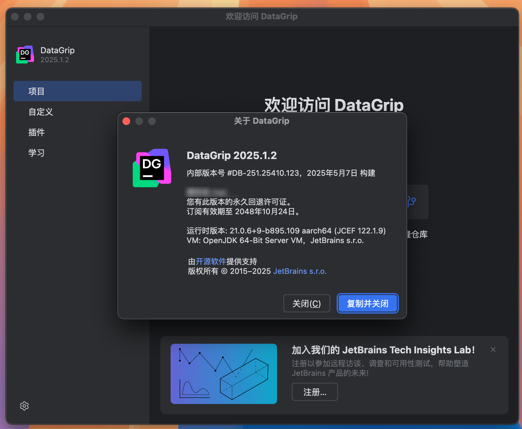Click the 您有此版本的永久回退许可证 text
The width and height of the screenshot is (522, 429).
240,202
